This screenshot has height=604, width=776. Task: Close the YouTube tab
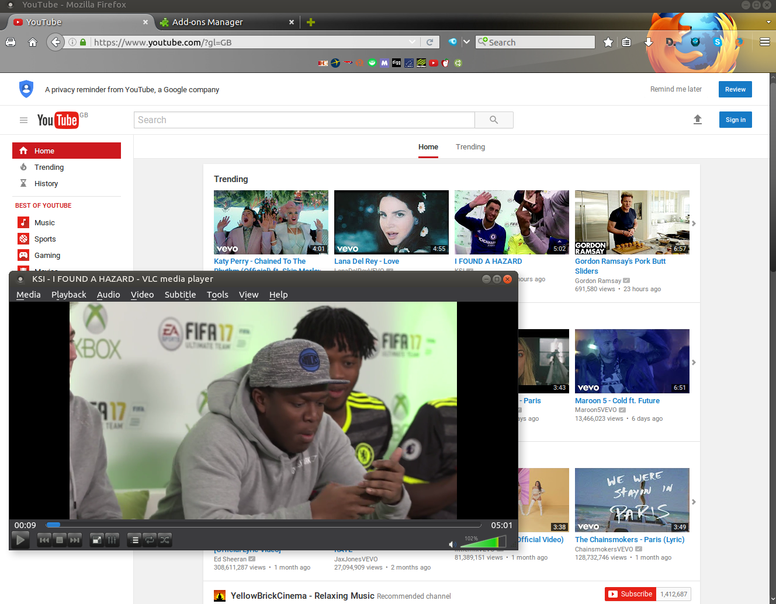[x=145, y=22]
